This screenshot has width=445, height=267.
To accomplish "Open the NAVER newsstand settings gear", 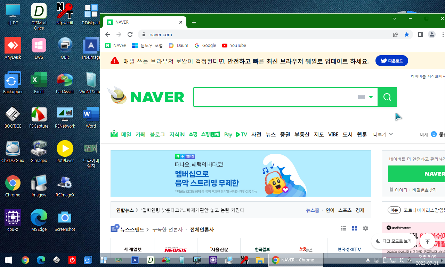I will pyautogui.click(x=365, y=228).
